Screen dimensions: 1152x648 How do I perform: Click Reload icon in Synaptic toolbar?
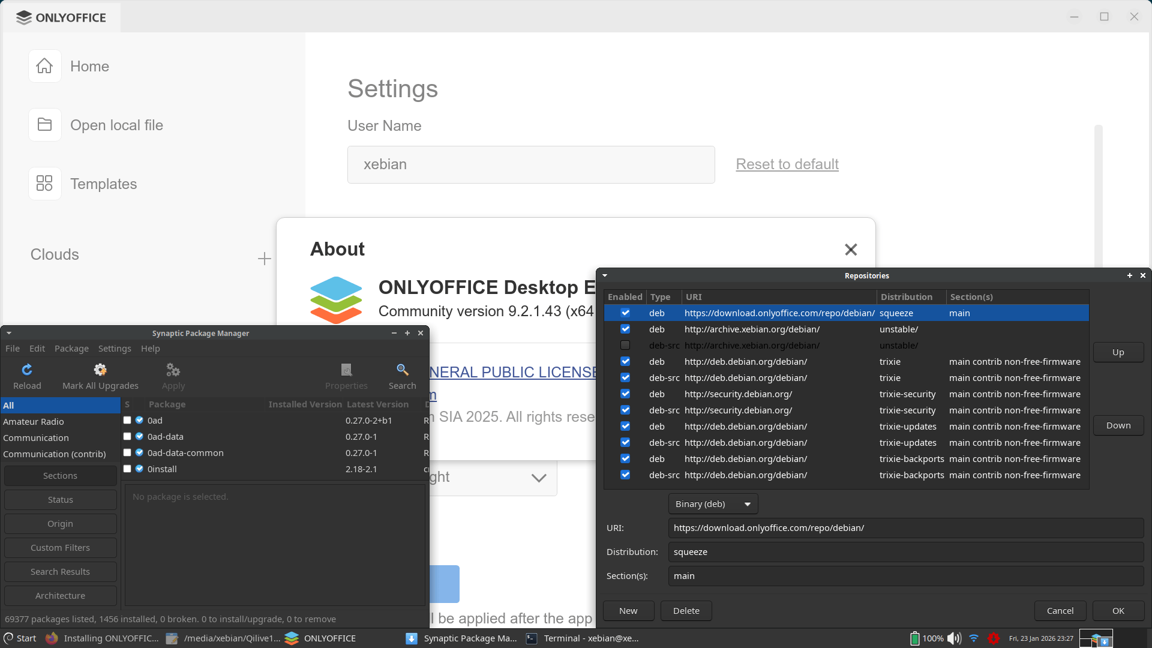pos(27,370)
